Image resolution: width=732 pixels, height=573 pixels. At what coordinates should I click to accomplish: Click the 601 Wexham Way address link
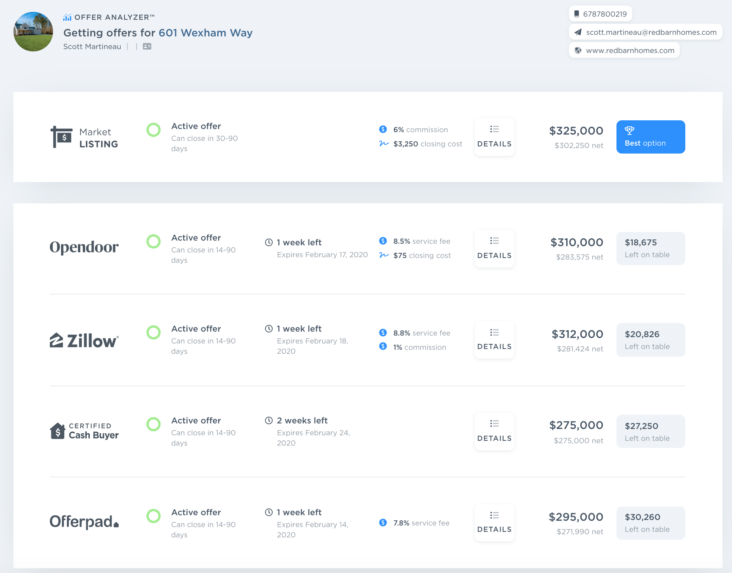click(x=206, y=32)
